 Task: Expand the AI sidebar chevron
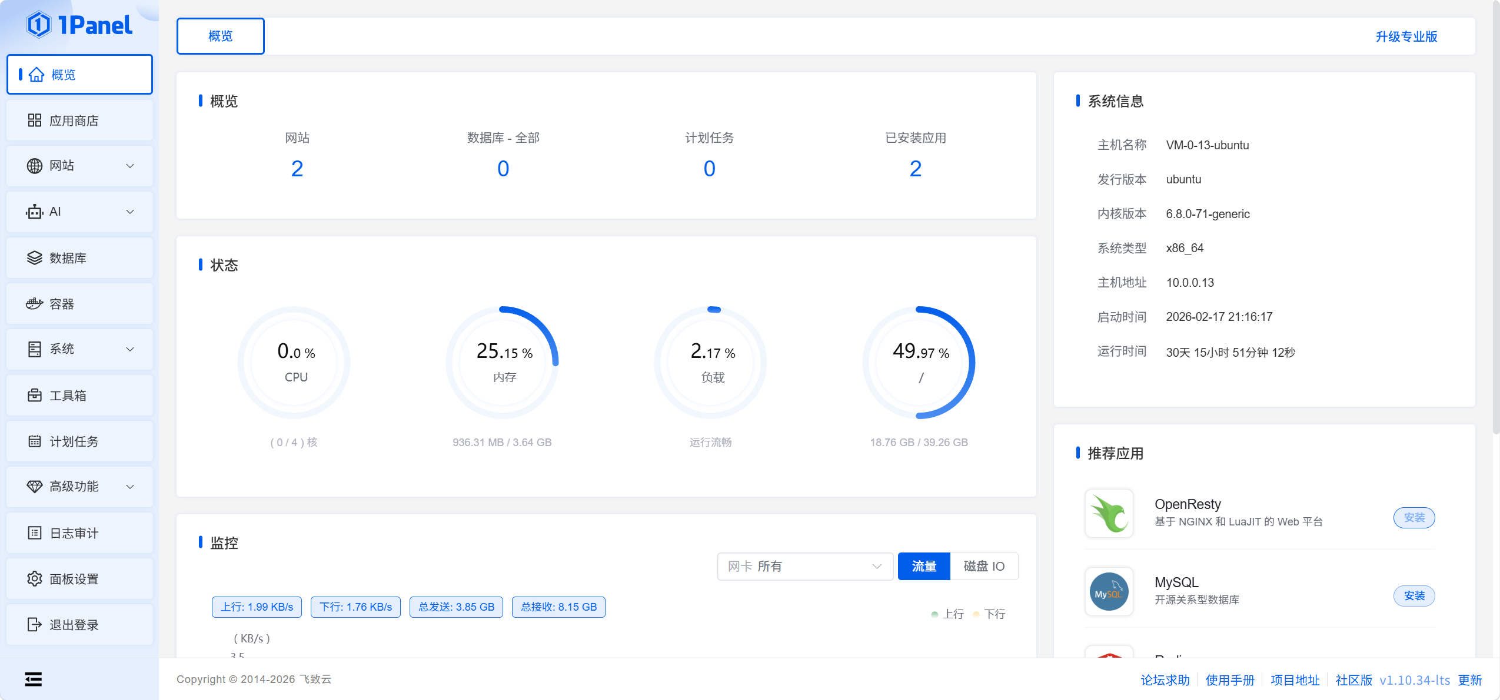tap(130, 212)
